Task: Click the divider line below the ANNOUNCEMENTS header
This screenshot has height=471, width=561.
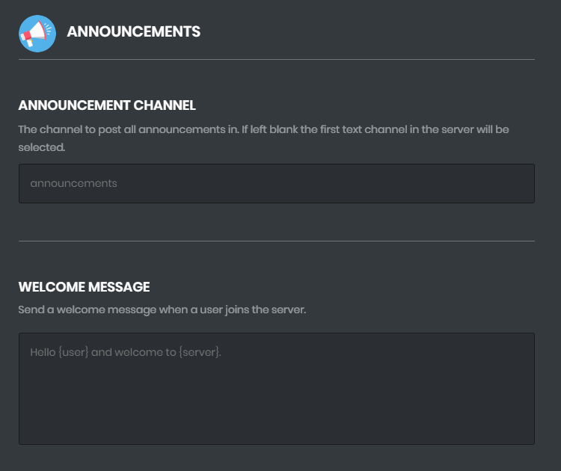Action: pyautogui.click(x=276, y=59)
